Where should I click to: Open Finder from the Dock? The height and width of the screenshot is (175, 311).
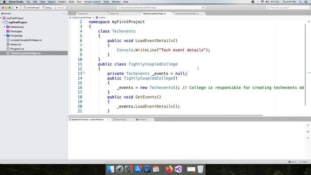[x=111, y=169]
